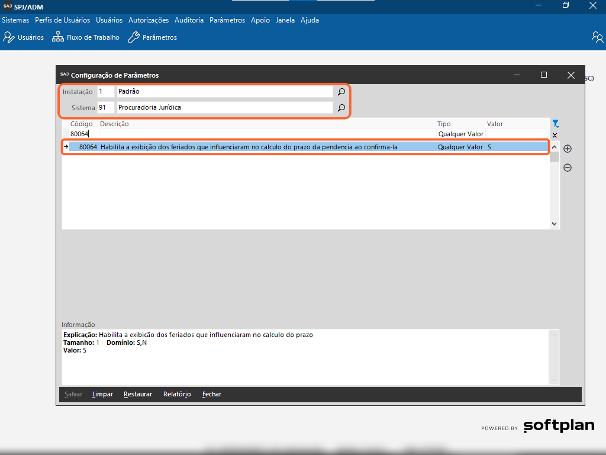Image resolution: width=606 pixels, height=455 pixels.
Task: Click the magnifier beside the Instalação field
Action: click(x=341, y=92)
